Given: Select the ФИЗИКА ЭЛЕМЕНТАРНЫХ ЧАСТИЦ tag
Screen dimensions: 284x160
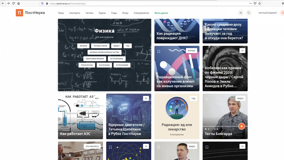Looking at the screenshot, I should click(105, 52).
